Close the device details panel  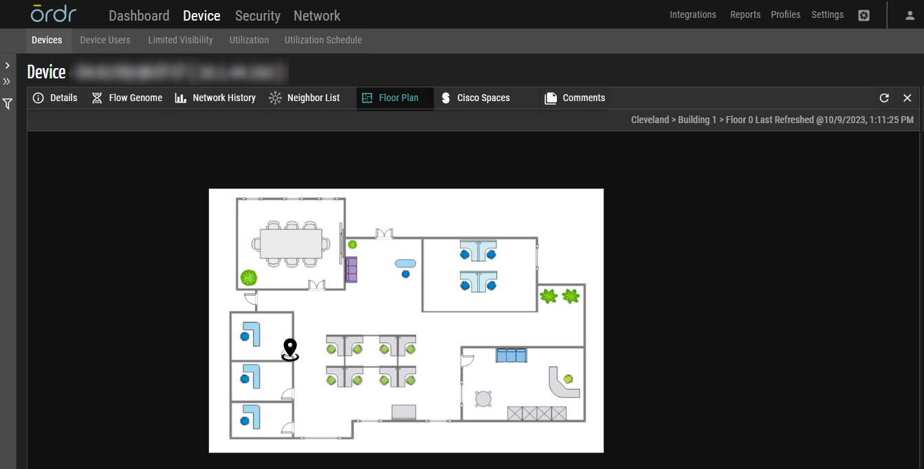point(907,98)
